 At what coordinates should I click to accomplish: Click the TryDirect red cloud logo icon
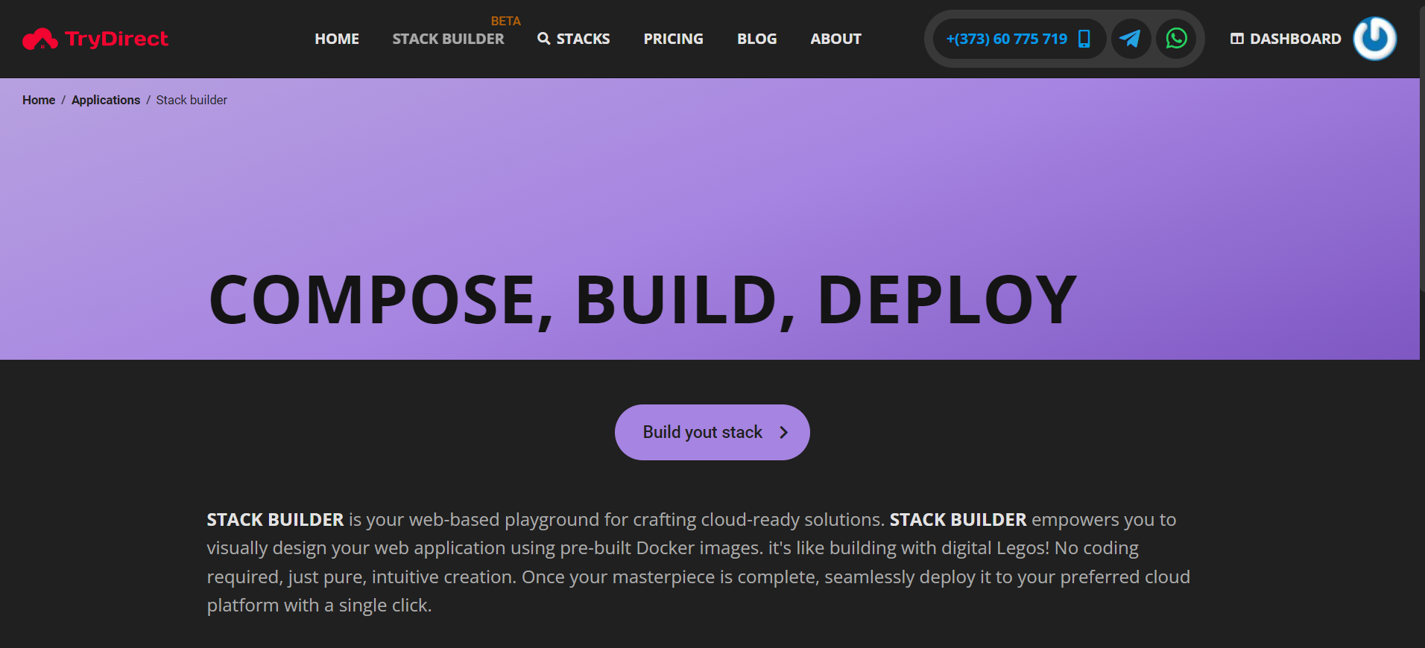pyautogui.click(x=40, y=39)
